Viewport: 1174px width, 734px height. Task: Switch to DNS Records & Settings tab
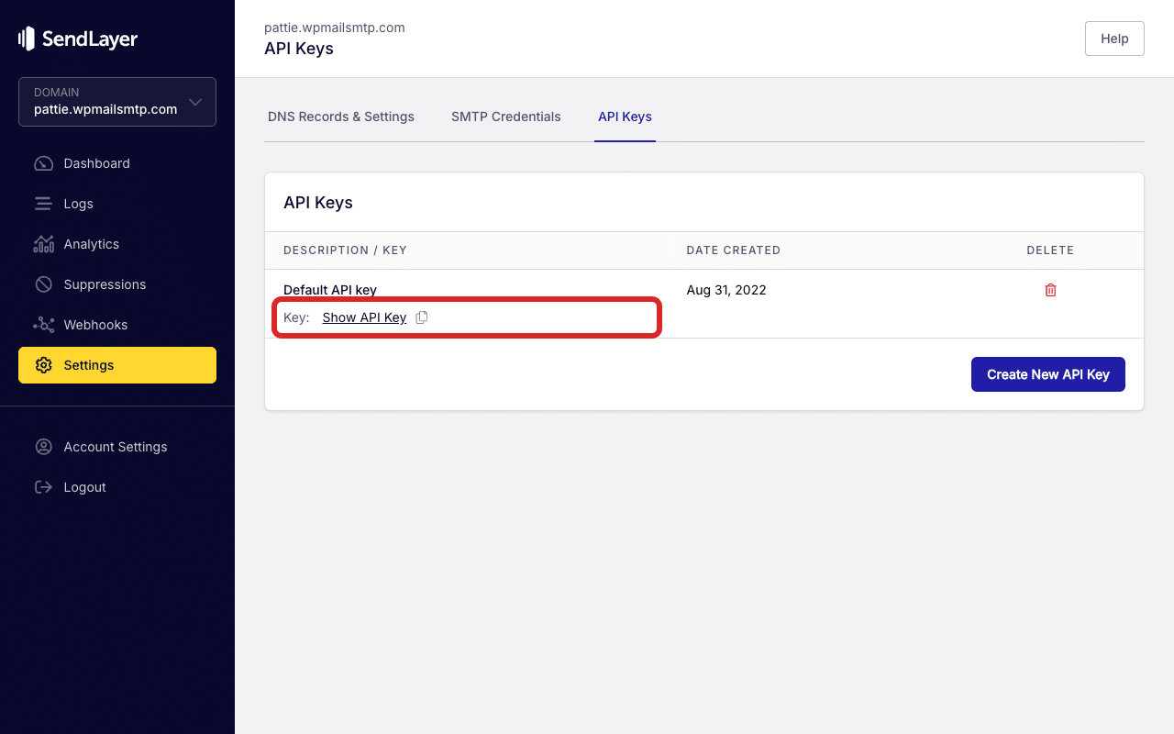tap(341, 117)
